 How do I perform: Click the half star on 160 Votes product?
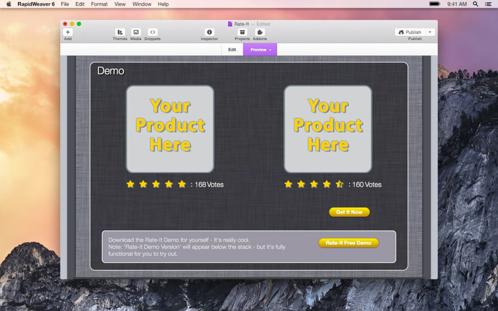(x=339, y=184)
